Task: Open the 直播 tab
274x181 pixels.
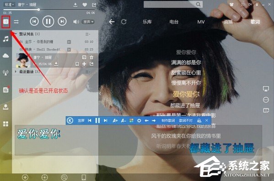Action: click(228, 22)
